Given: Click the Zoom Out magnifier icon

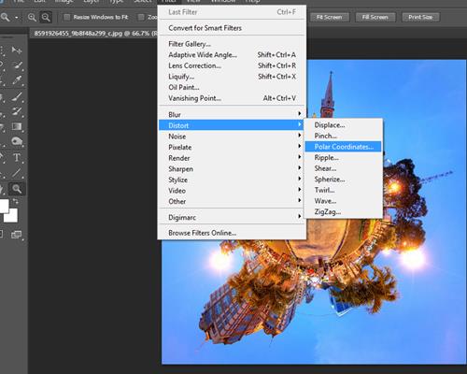Looking at the screenshot, I should pyautogui.click(x=46, y=17).
